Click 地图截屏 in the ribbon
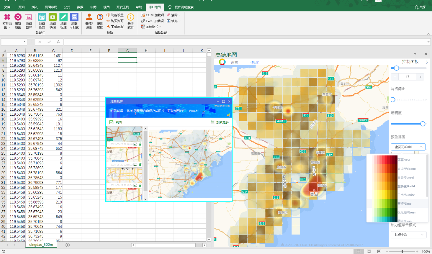Image resolution: width=432 pixels, height=254 pixels. (29, 21)
